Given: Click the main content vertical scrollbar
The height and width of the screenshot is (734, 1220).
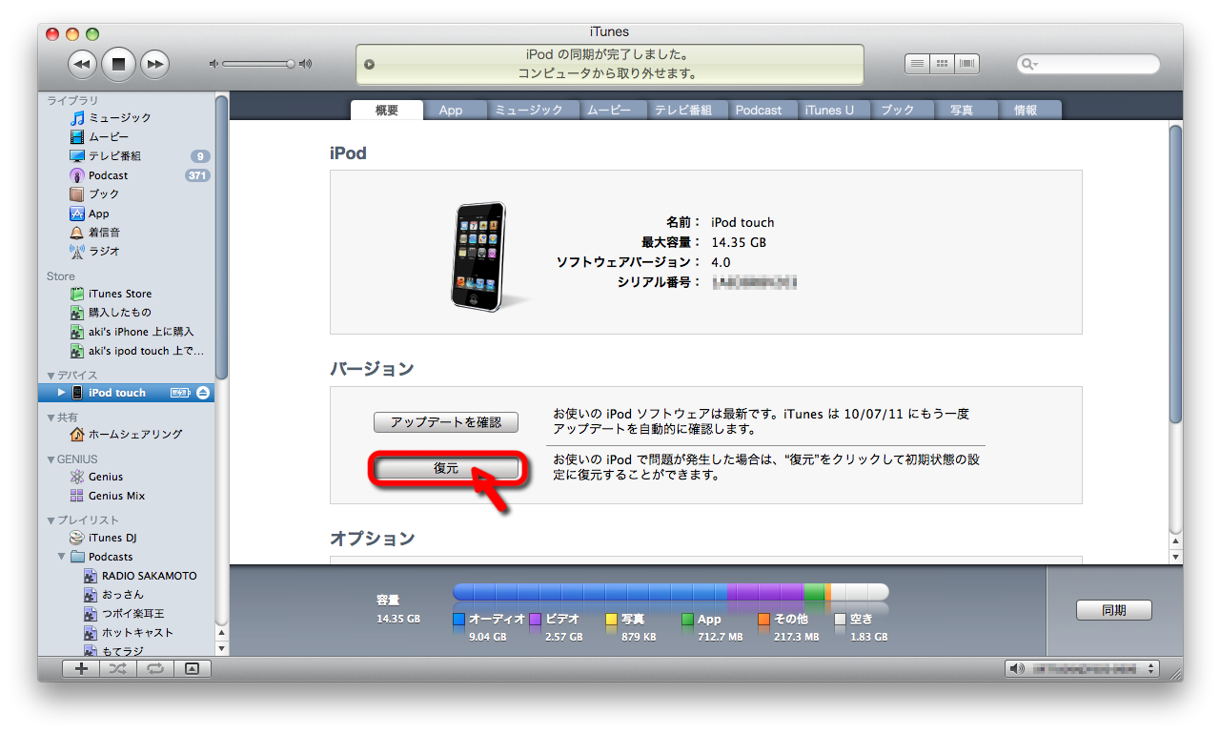Looking at the screenshot, I should pyautogui.click(x=1175, y=274).
